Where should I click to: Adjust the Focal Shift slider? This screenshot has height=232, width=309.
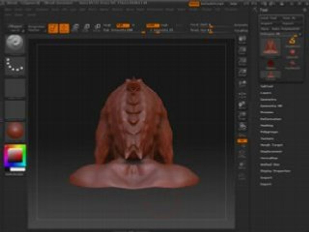(x=211, y=25)
